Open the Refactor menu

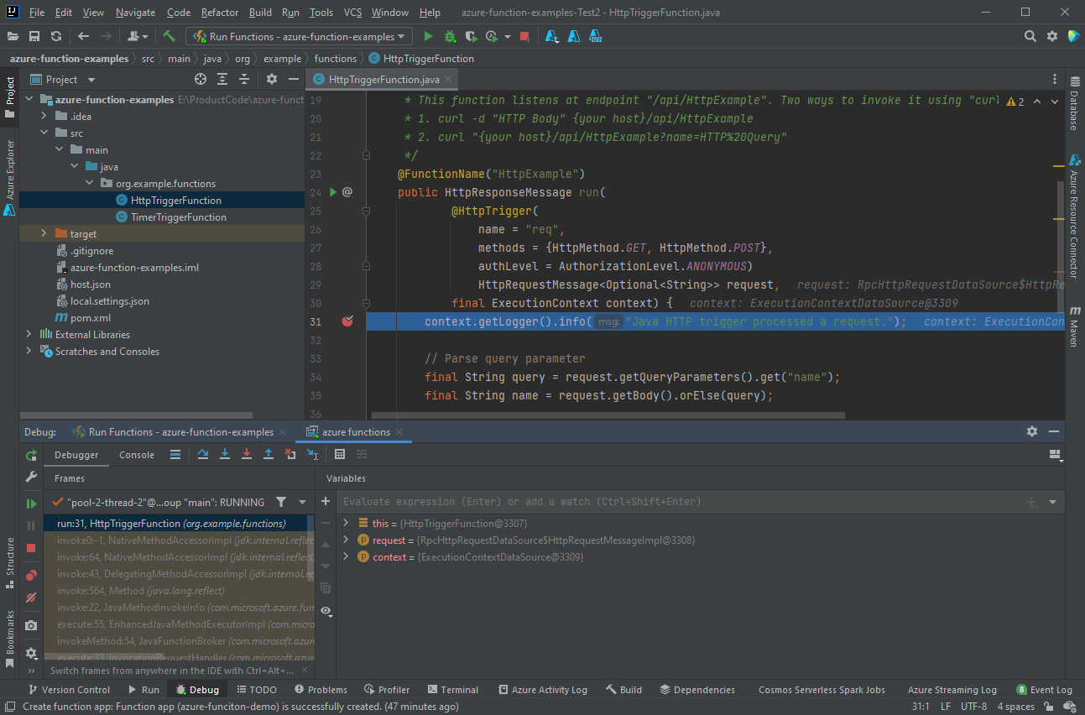point(220,13)
